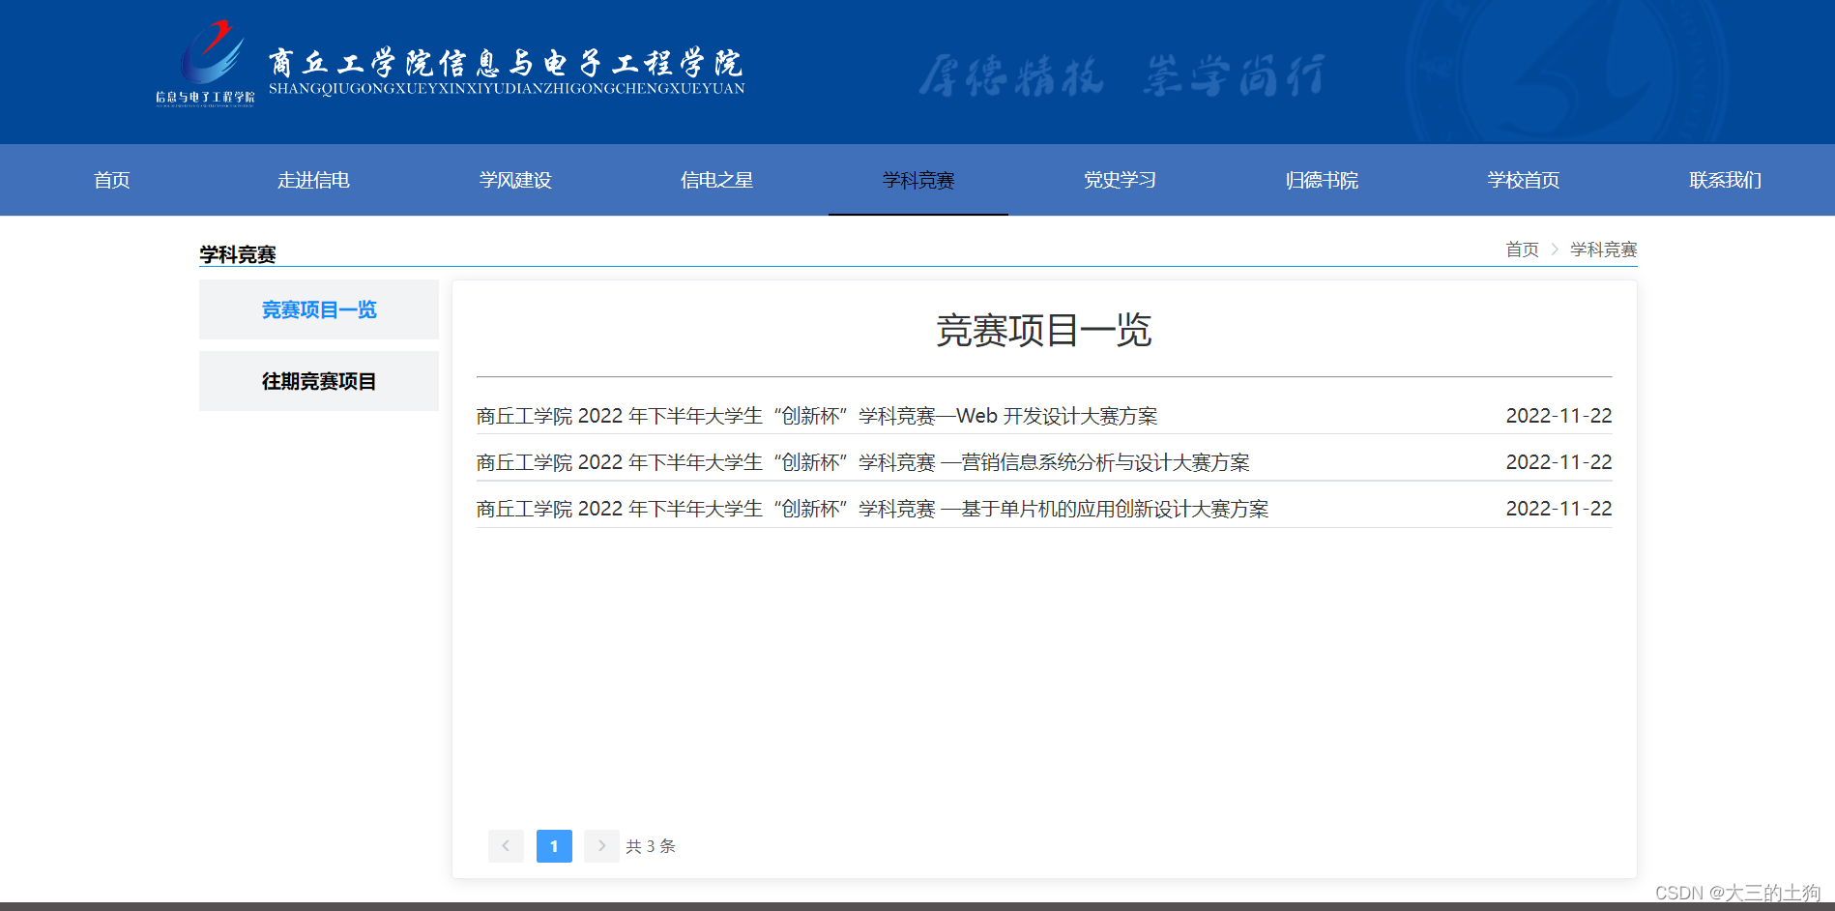The height and width of the screenshot is (911, 1835).
Task: Select 竞赛项目一览 in the sidebar
Action: point(319,309)
